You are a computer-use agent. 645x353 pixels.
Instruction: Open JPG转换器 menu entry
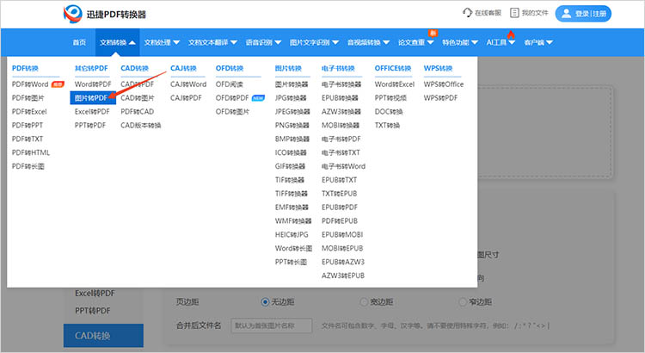coord(291,98)
